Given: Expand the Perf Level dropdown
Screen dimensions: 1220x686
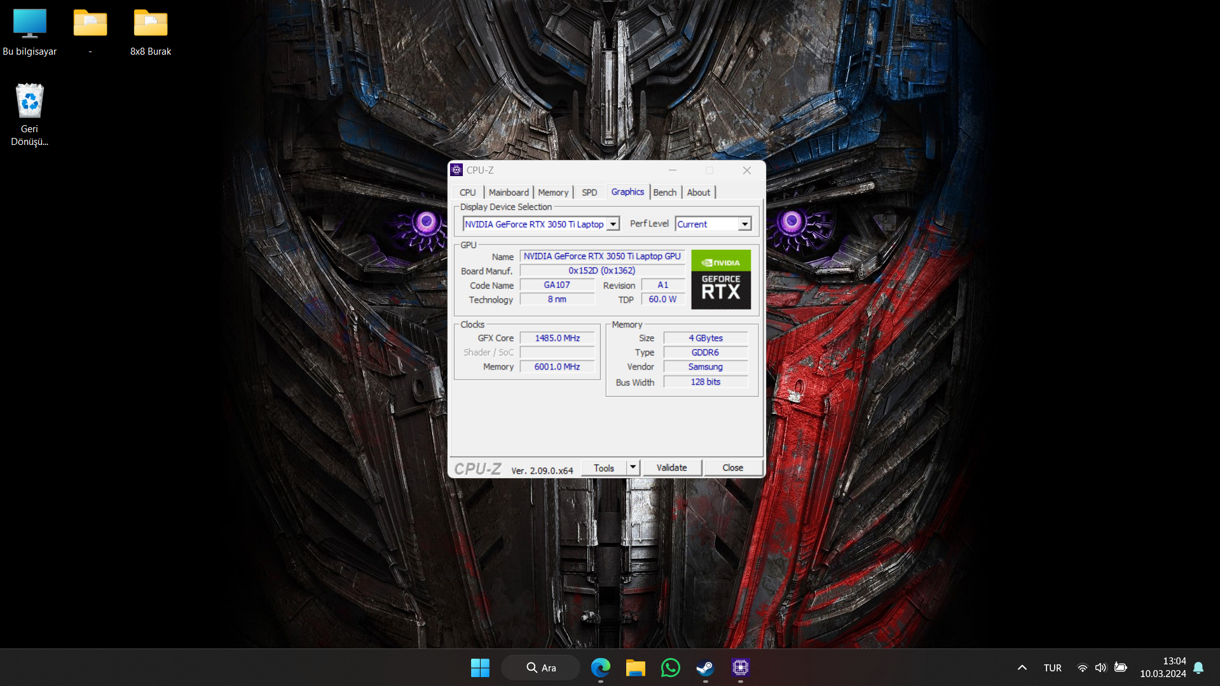Looking at the screenshot, I should [x=744, y=224].
